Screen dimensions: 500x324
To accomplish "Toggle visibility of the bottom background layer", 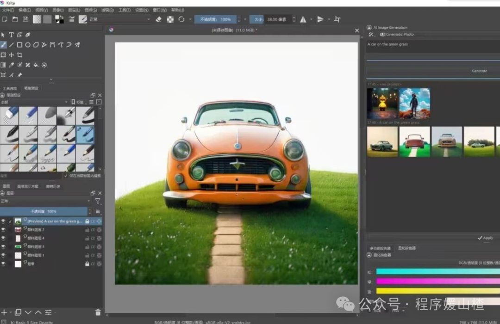I will point(3,264).
